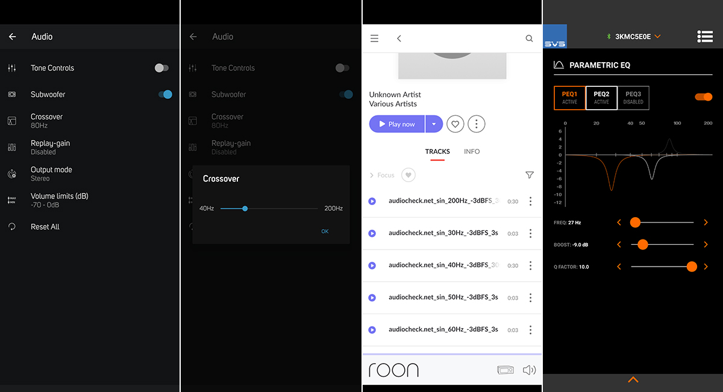Open the track filter funnel icon
The width and height of the screenshot is (723, 392).
(530, 175)
